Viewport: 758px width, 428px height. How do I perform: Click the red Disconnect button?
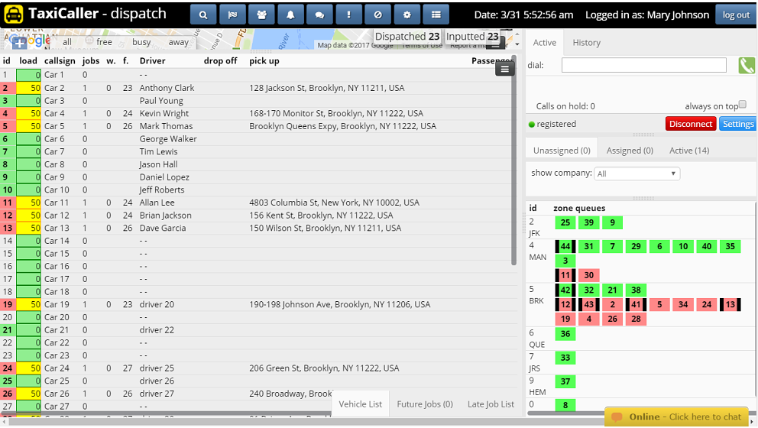point(690,124)
